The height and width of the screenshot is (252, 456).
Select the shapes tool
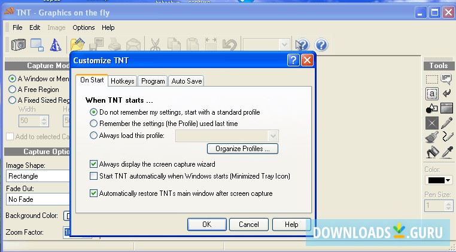(x=432, y=108)
